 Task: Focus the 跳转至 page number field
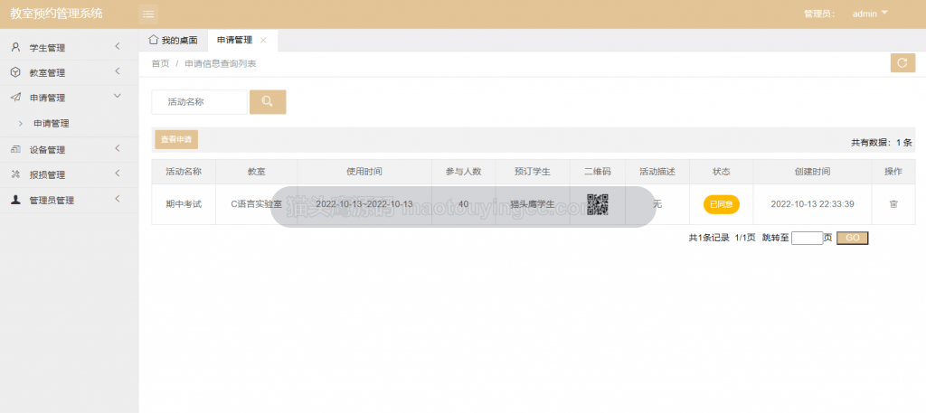pos(807,238)
